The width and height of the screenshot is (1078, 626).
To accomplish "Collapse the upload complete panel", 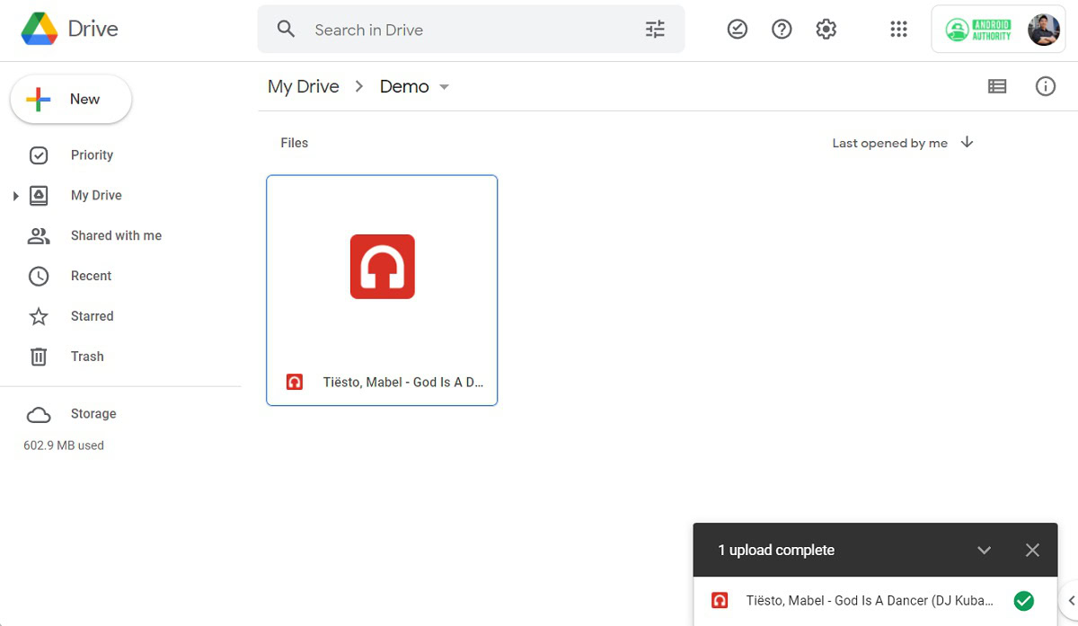I will 984,550.
